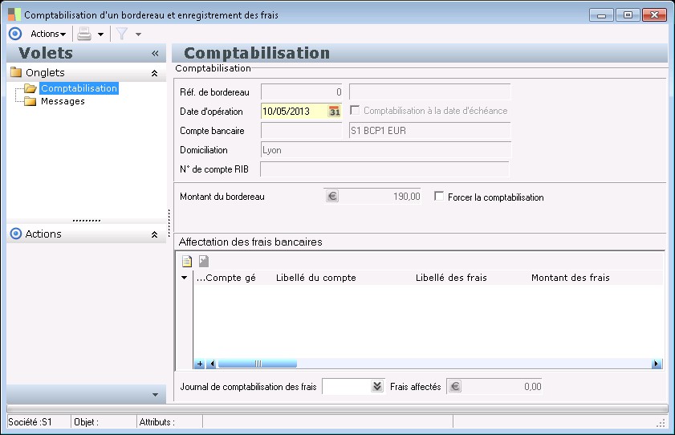This screenshot has height=435, width=675.
Task: Click the dotted splitter between Onglets and Actions
Action: point(87,221)
